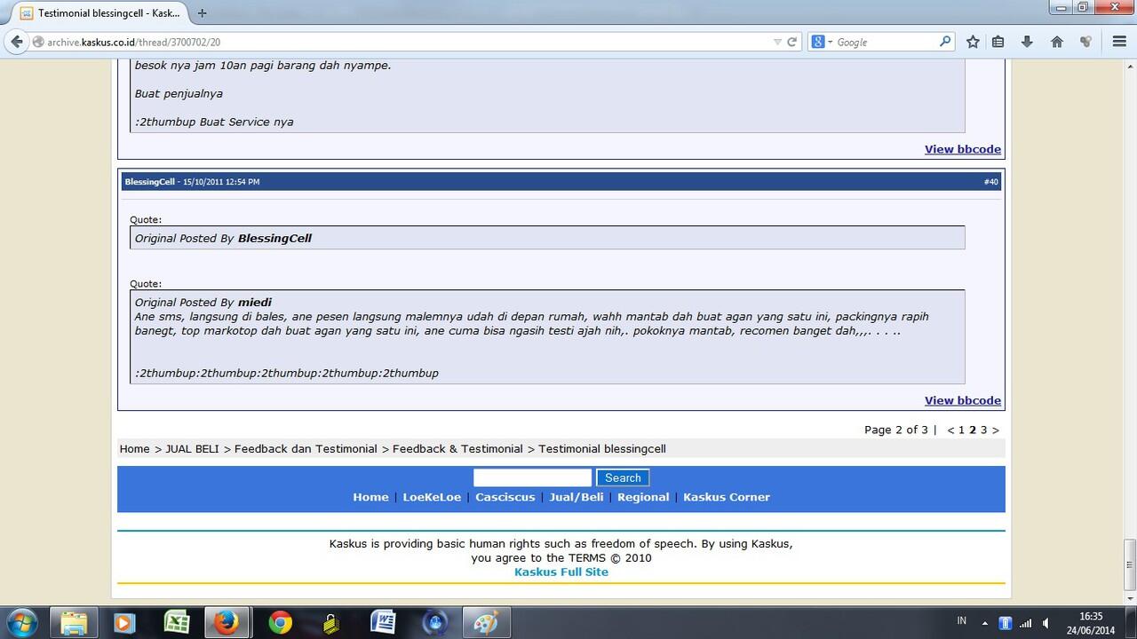Click the blue battery tray icon
Viewport: 1137px width, 639px height.
[x=1006, y=623]
